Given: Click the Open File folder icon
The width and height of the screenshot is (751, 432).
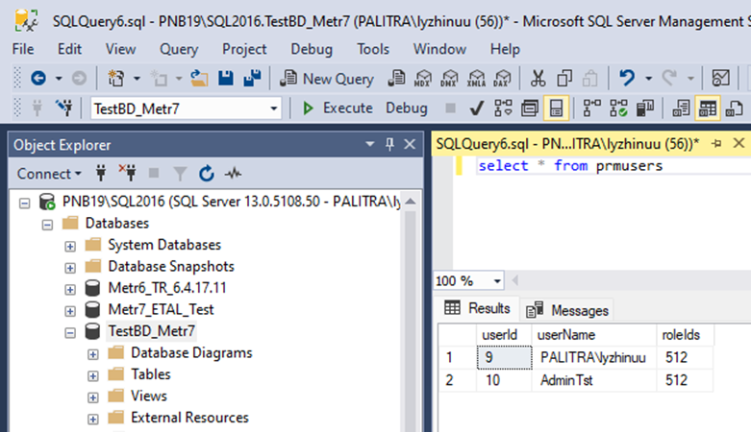Looking at the screenshot, I should [199, 78].
